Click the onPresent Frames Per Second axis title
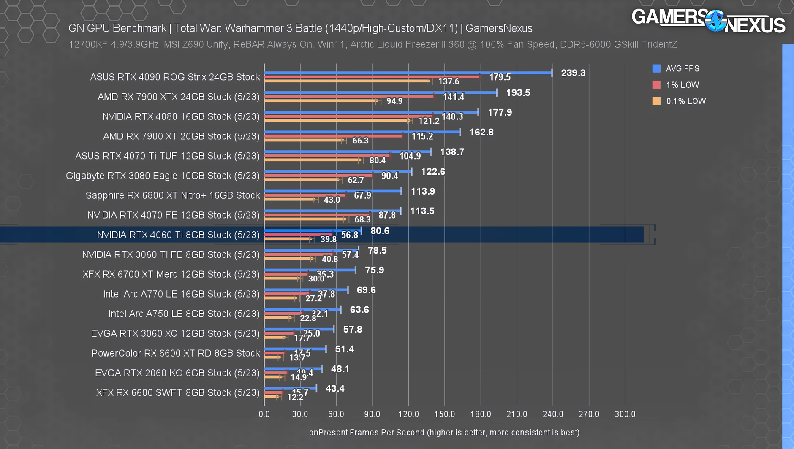 coord(444,433)
